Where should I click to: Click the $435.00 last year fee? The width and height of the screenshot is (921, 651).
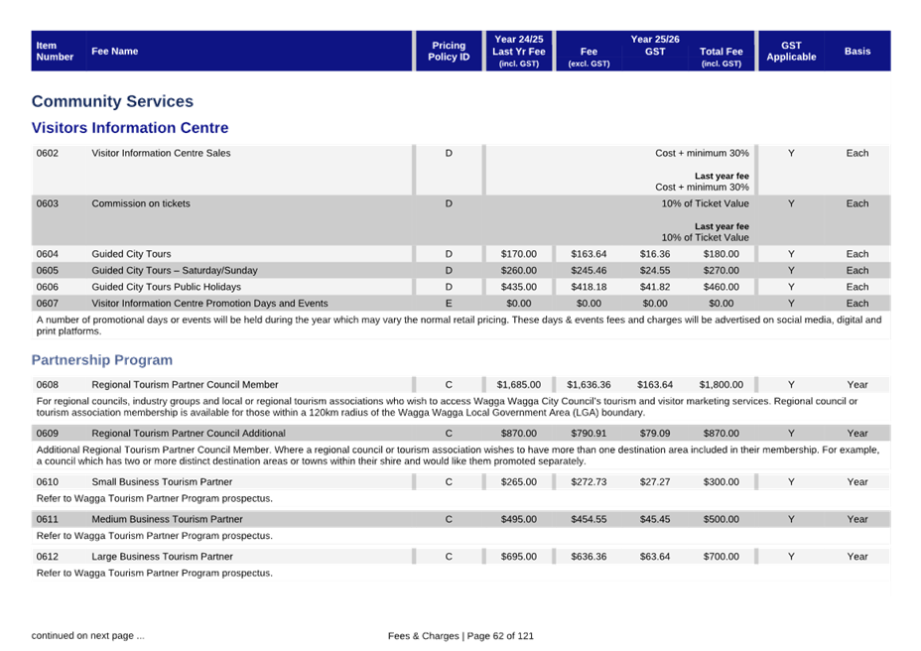pos(519,287)
